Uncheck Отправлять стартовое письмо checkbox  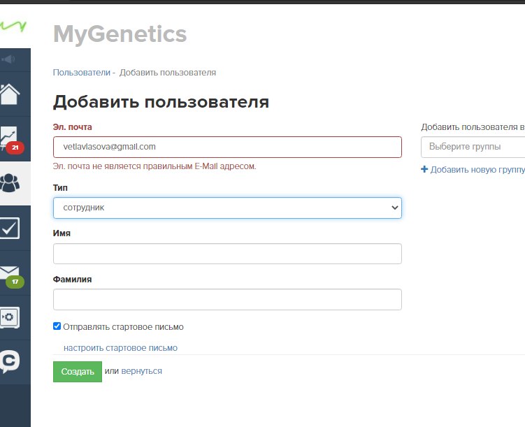(x=57, y=326)
